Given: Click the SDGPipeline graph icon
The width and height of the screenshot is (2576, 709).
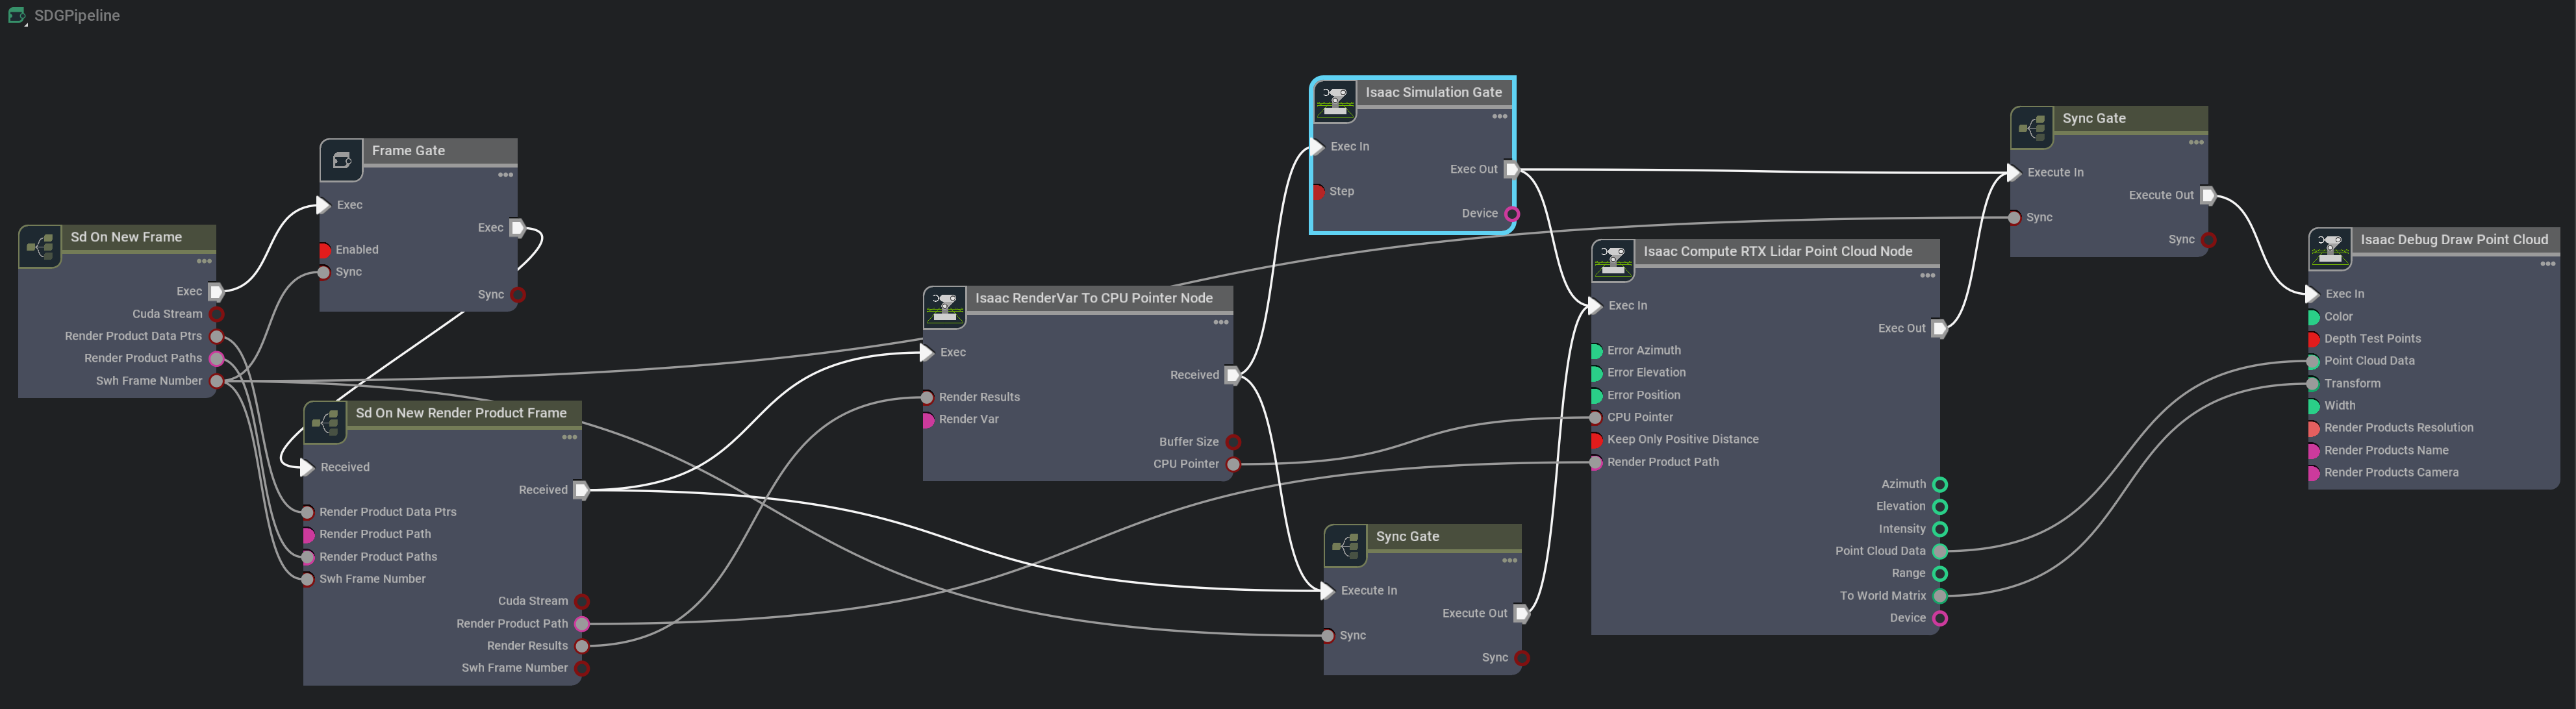Looking at the screenshot, I should (16, 16).
